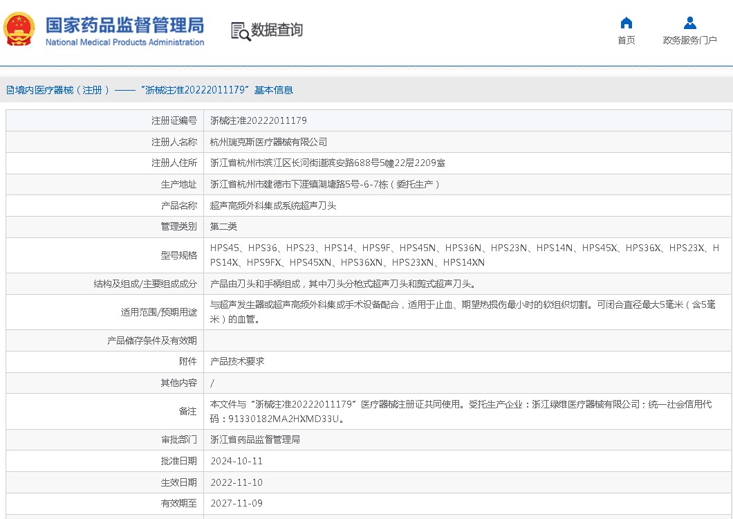
Task: Click the 审批部门 row label
Action: (x=178, y=439)
